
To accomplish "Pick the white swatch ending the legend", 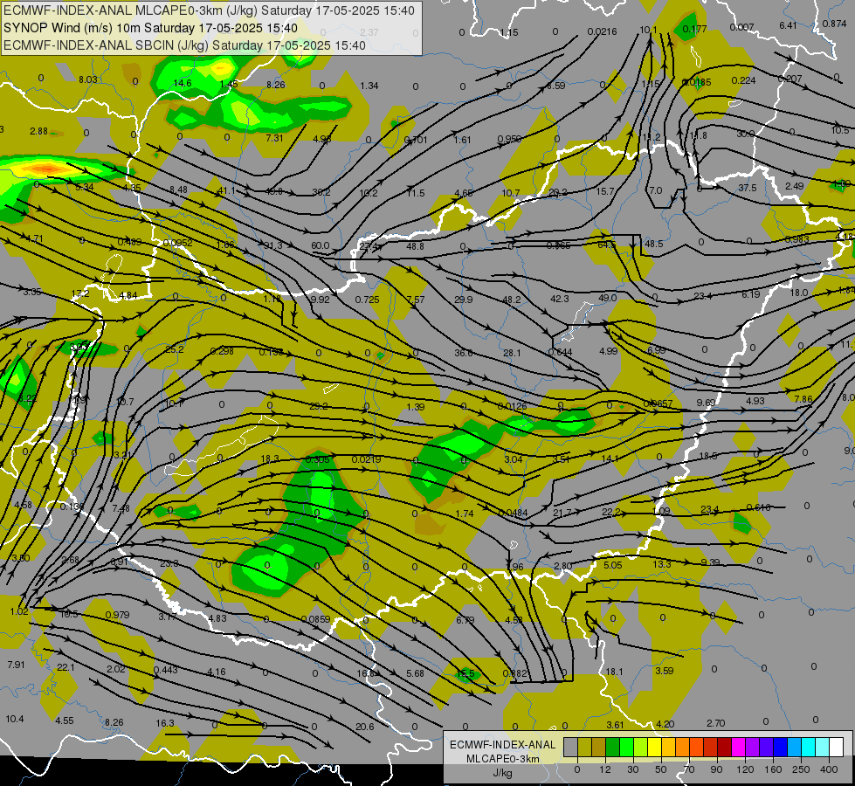I will click(x=837, y=747).
